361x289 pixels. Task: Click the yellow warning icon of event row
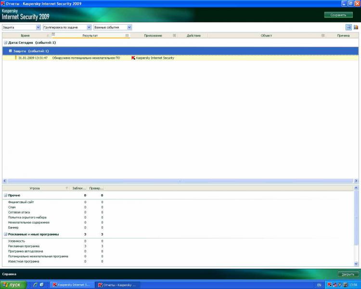pyautogui.click(x=16, y=58)
